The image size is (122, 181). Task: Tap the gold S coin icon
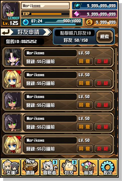(89, 22)
